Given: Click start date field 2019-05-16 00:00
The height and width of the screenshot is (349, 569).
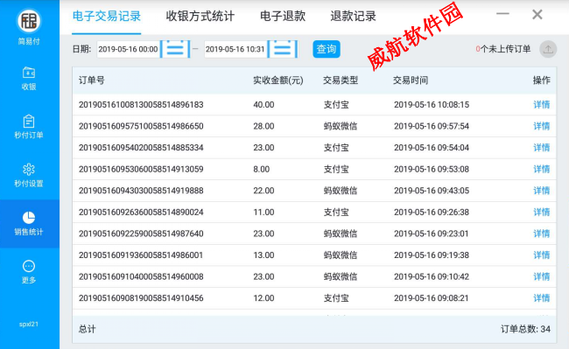Looking at the screenshot, I should tap(128, 49).
